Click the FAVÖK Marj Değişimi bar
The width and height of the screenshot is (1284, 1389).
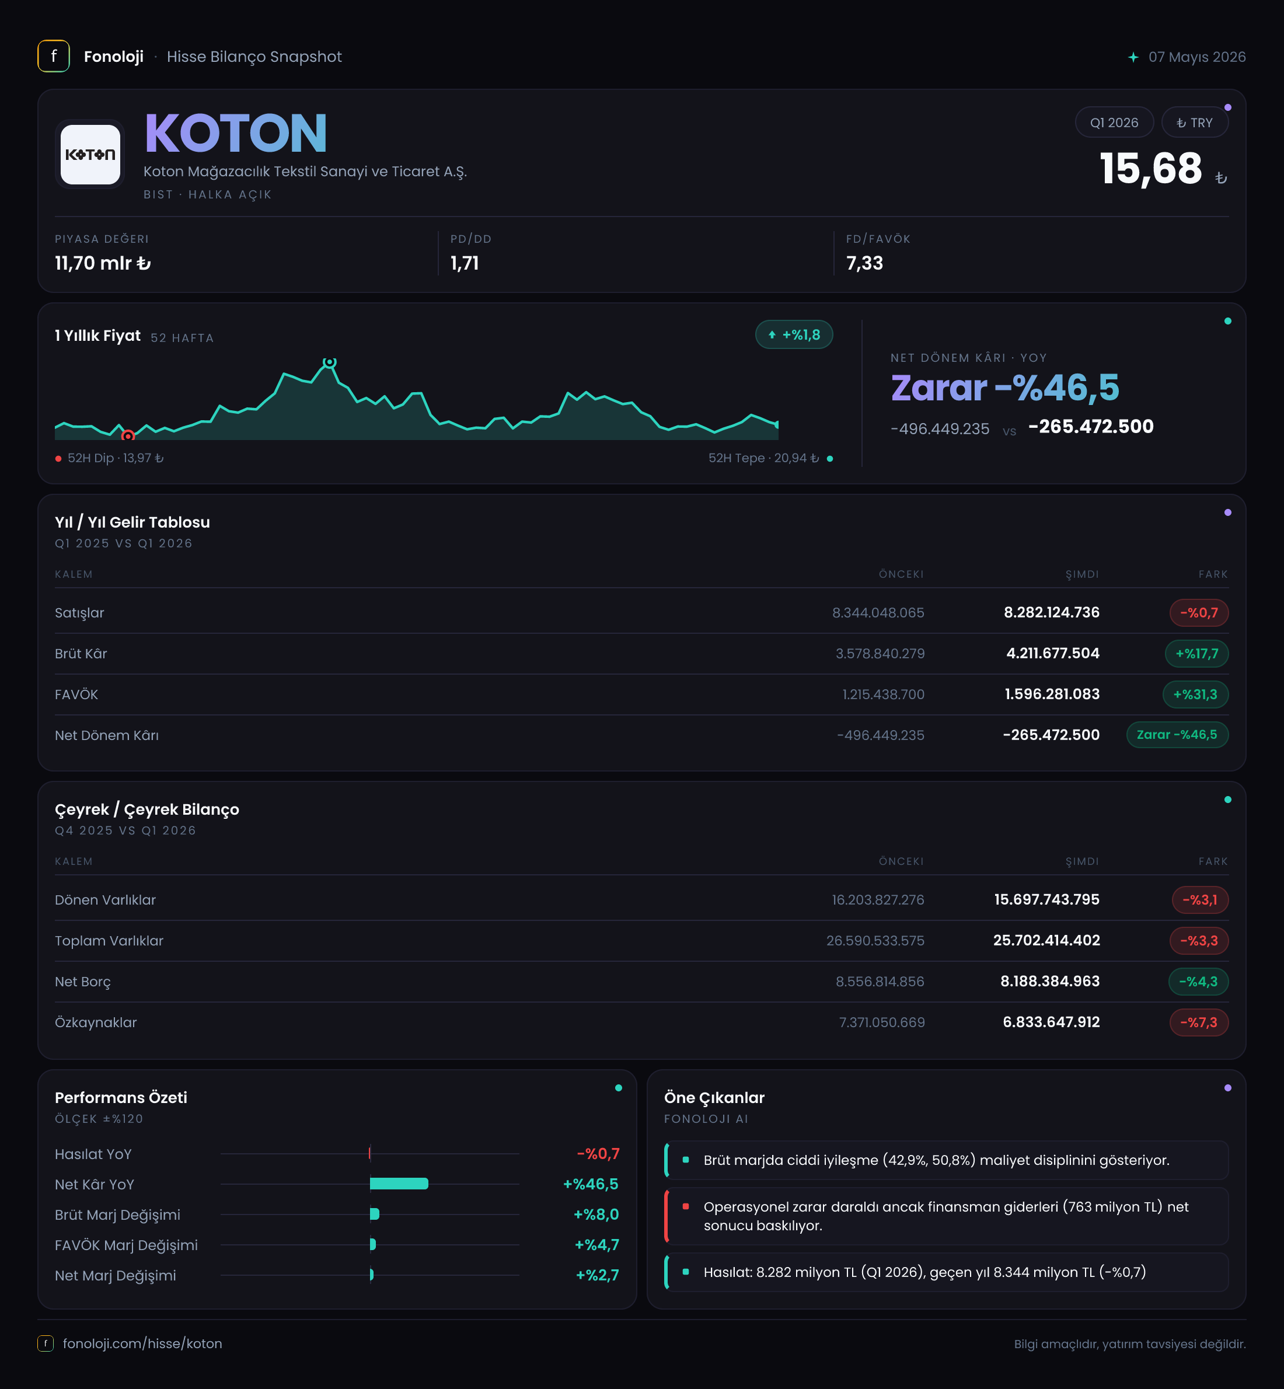tap(373, 1244)
